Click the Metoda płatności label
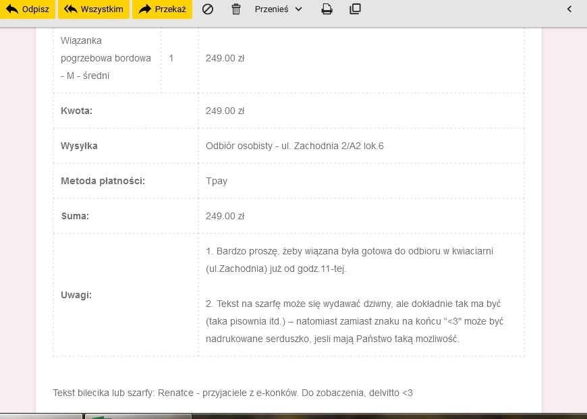 click(x=103, y=181)
